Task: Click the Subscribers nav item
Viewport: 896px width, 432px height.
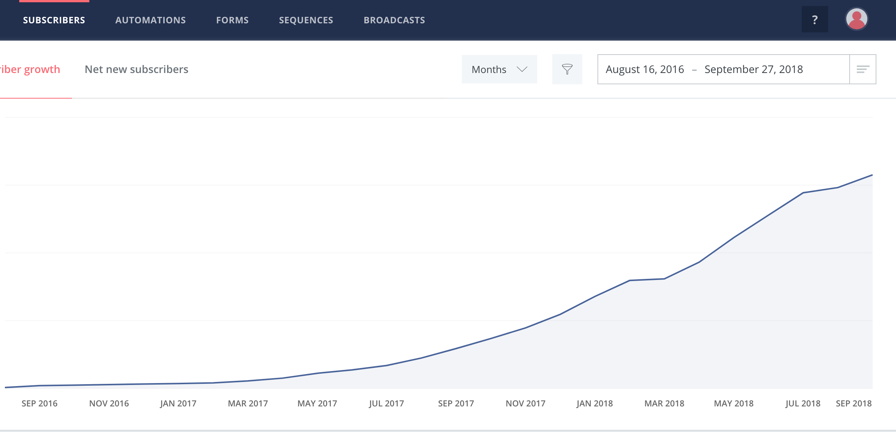Action: [53, 20]
